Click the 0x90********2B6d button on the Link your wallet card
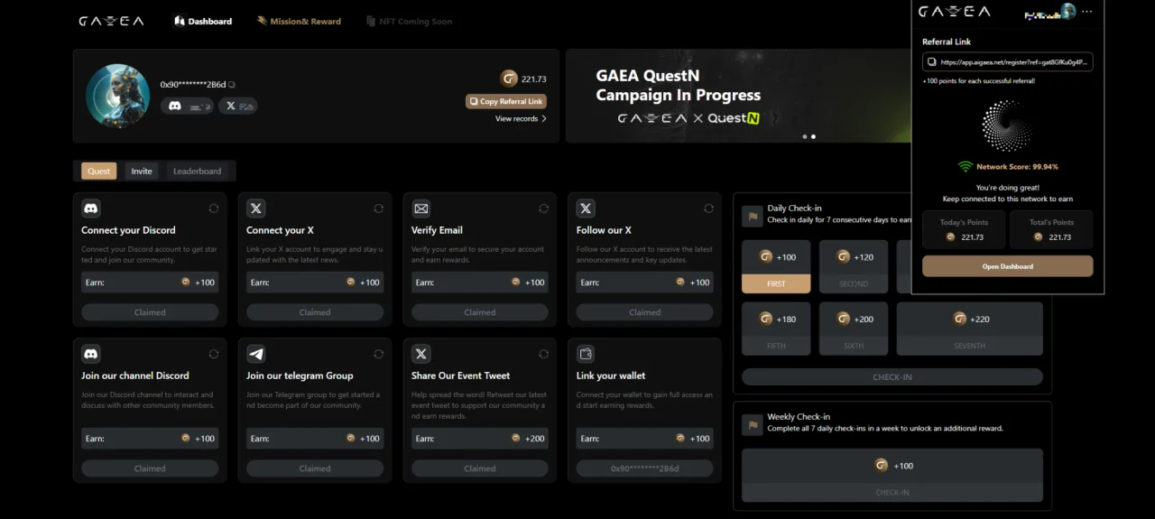The width and height of the screenshot is (1155, 519). [645, 468]
